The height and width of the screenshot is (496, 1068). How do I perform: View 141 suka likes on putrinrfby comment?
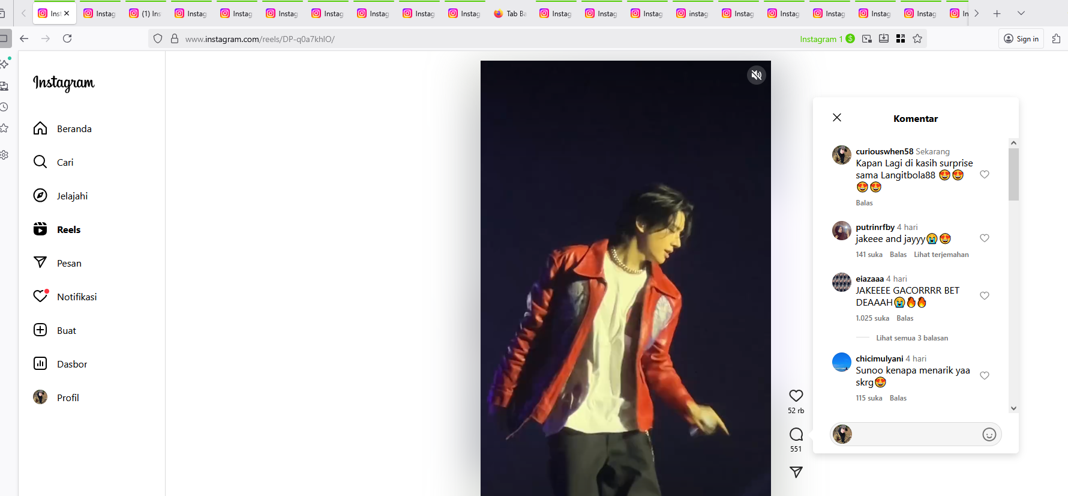869,255
